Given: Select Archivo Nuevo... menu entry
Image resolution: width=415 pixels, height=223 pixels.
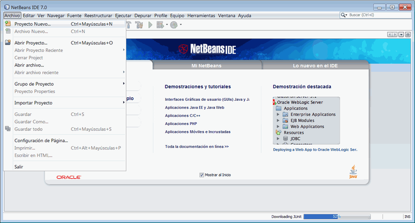Looking at the screenshot, I should coord(65,32).
